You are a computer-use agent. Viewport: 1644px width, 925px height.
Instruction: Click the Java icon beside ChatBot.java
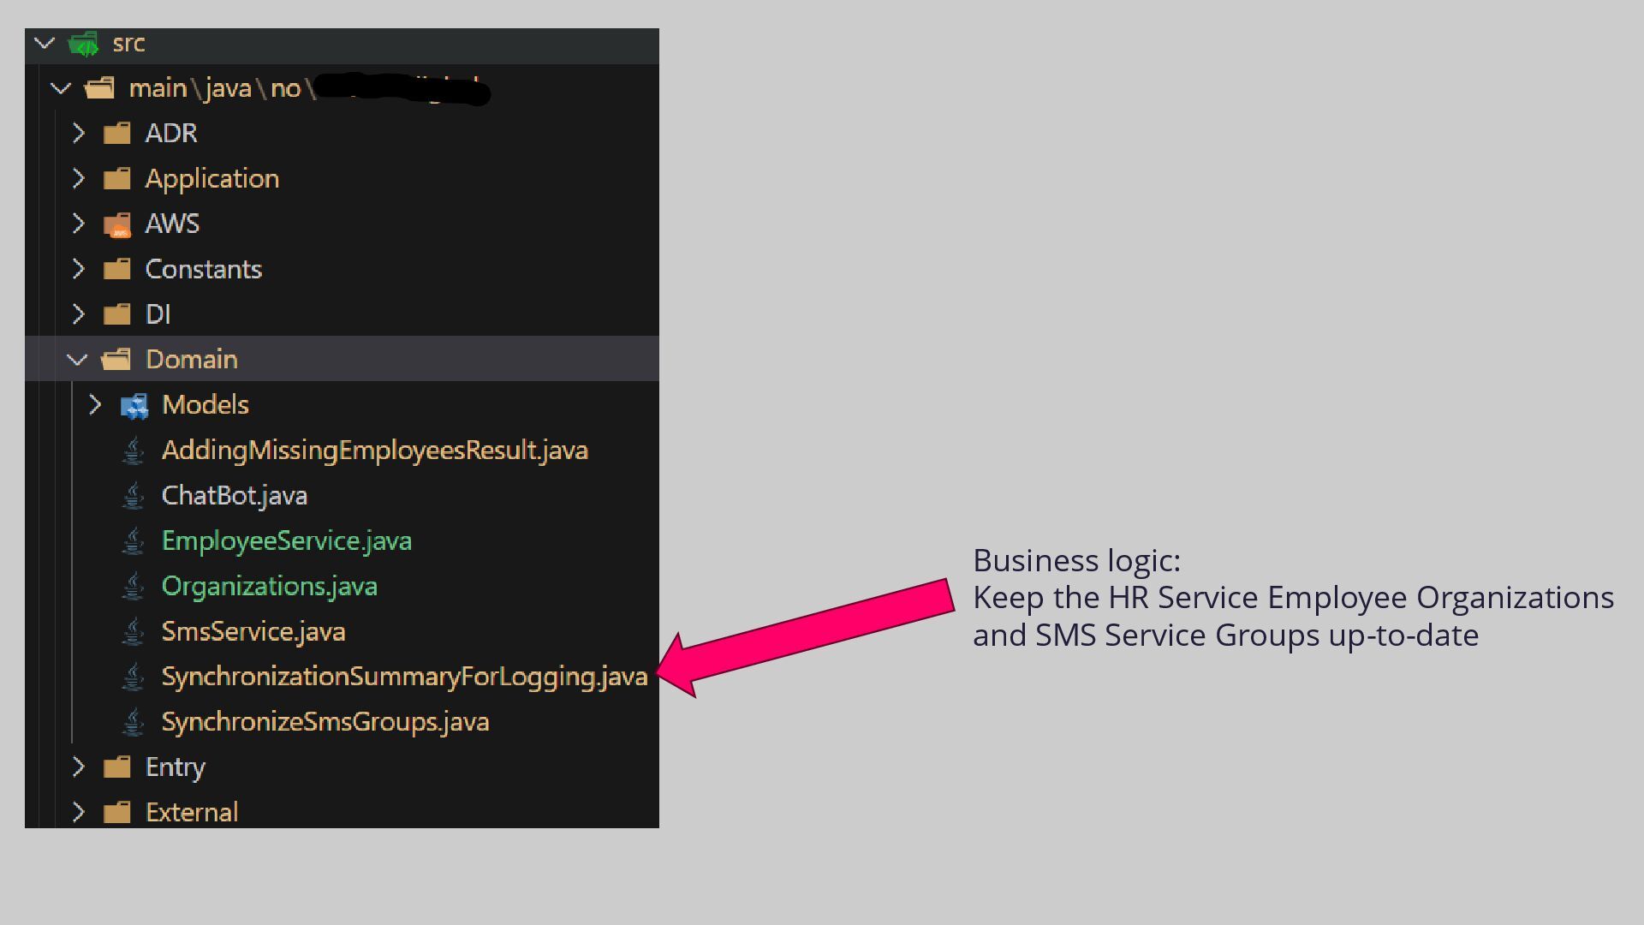(133, 496)
